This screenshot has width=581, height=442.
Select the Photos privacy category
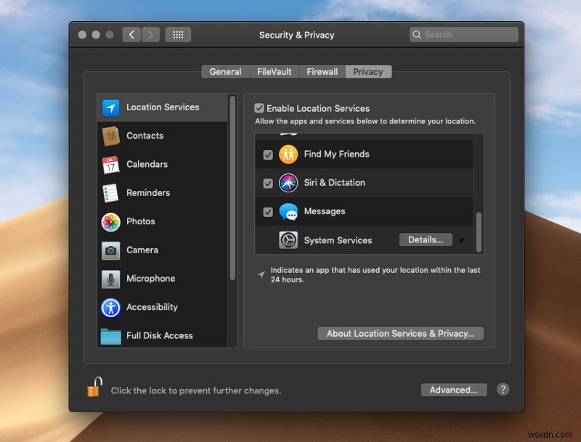tap(141, 221)
